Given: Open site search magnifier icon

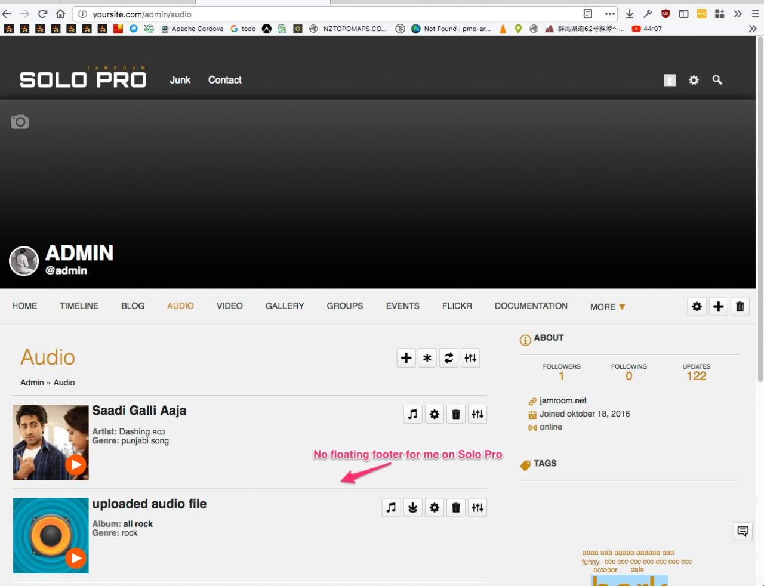Looking at the screenshot, I should pos(717,80).
